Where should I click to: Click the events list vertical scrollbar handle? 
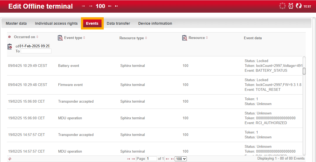tap(304, 71)
